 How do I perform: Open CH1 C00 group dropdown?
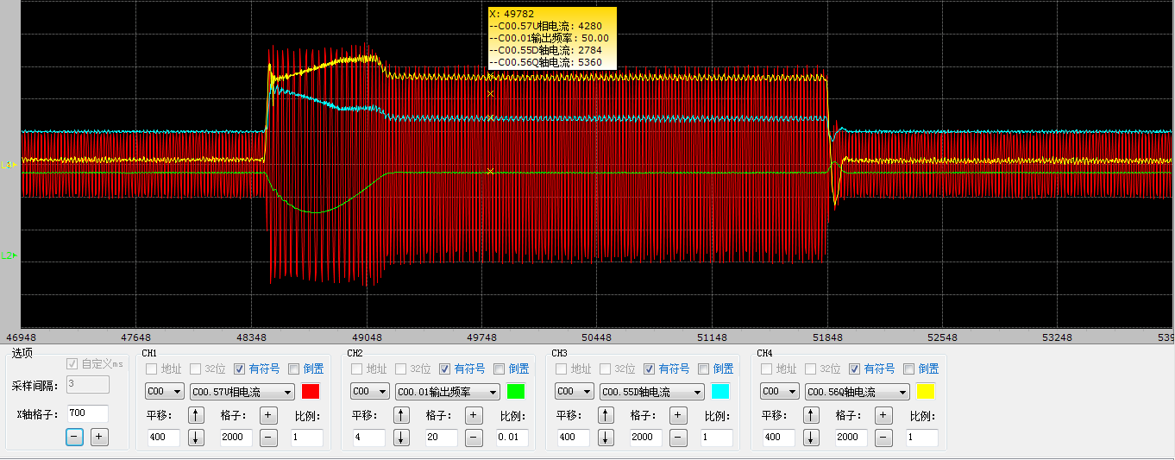click(x=165, y=392)
